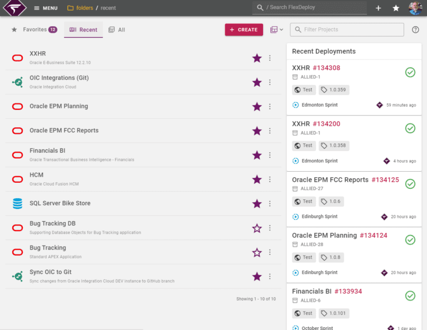Click pipeline icon beside Edinburgh Sprint #134125
Image resolution: width=427 pixels, height=330 pixels.
[295, 217]
